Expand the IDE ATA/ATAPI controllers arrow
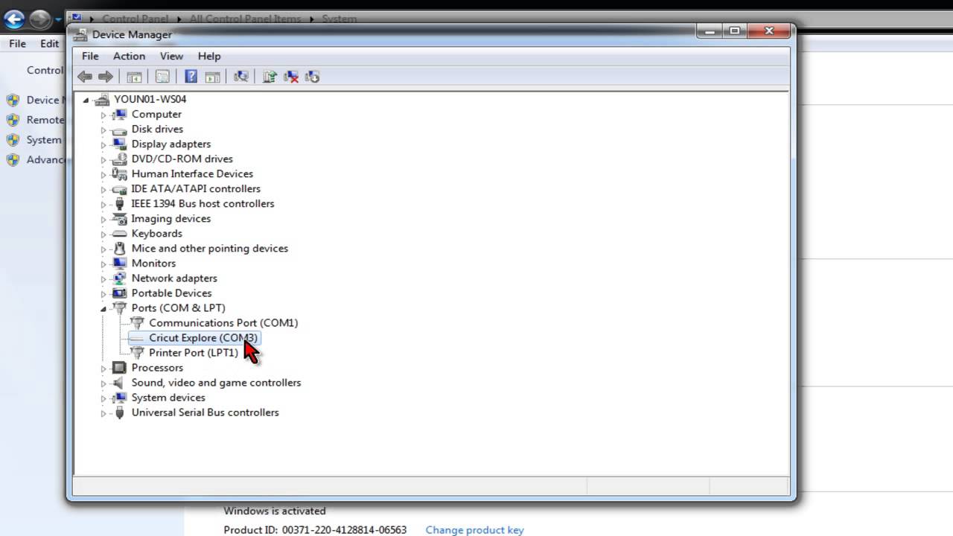 click(x=104, y=190)
